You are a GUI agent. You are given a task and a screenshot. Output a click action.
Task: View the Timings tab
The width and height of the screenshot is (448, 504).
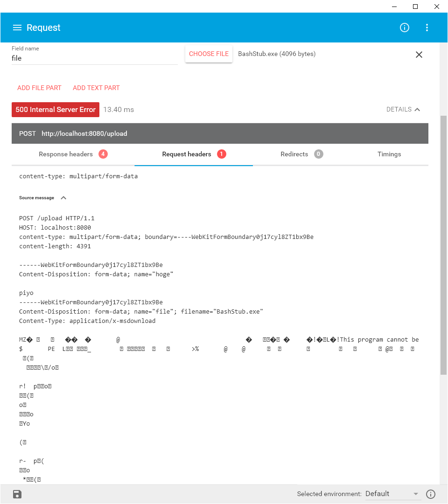tap(389, 154)
